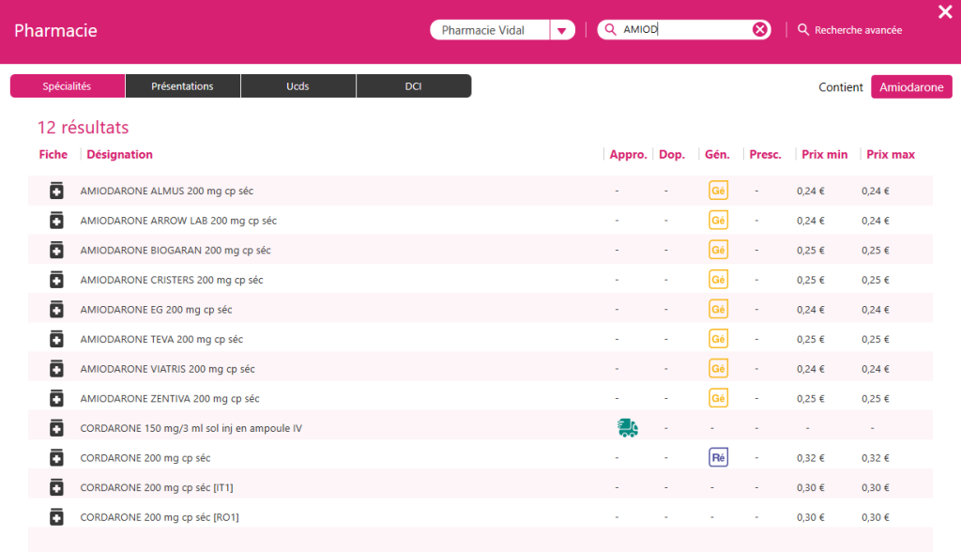Click the Amiodarone filter chip

tap(910, 86)
